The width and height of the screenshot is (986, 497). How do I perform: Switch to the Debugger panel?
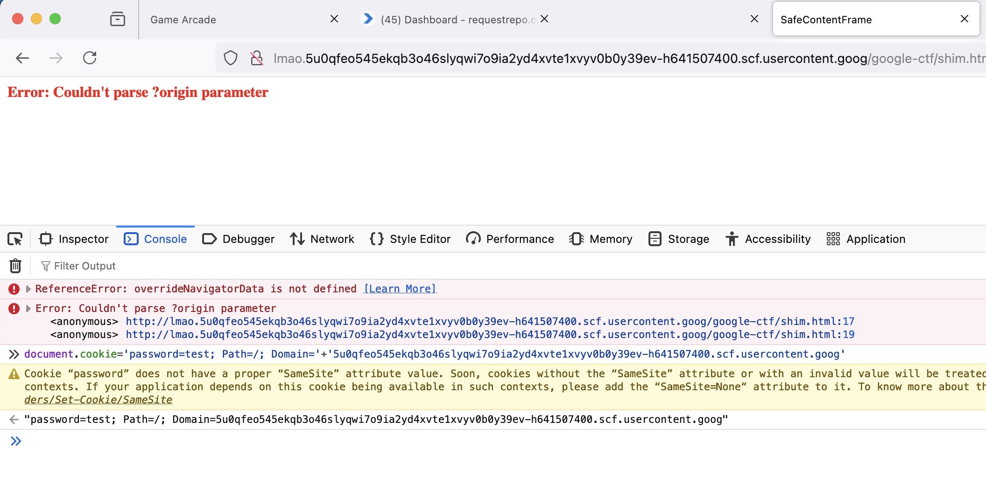pyautogui.click(x=239, y=239)
